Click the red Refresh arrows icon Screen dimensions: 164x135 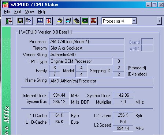(x=48, y=21)
